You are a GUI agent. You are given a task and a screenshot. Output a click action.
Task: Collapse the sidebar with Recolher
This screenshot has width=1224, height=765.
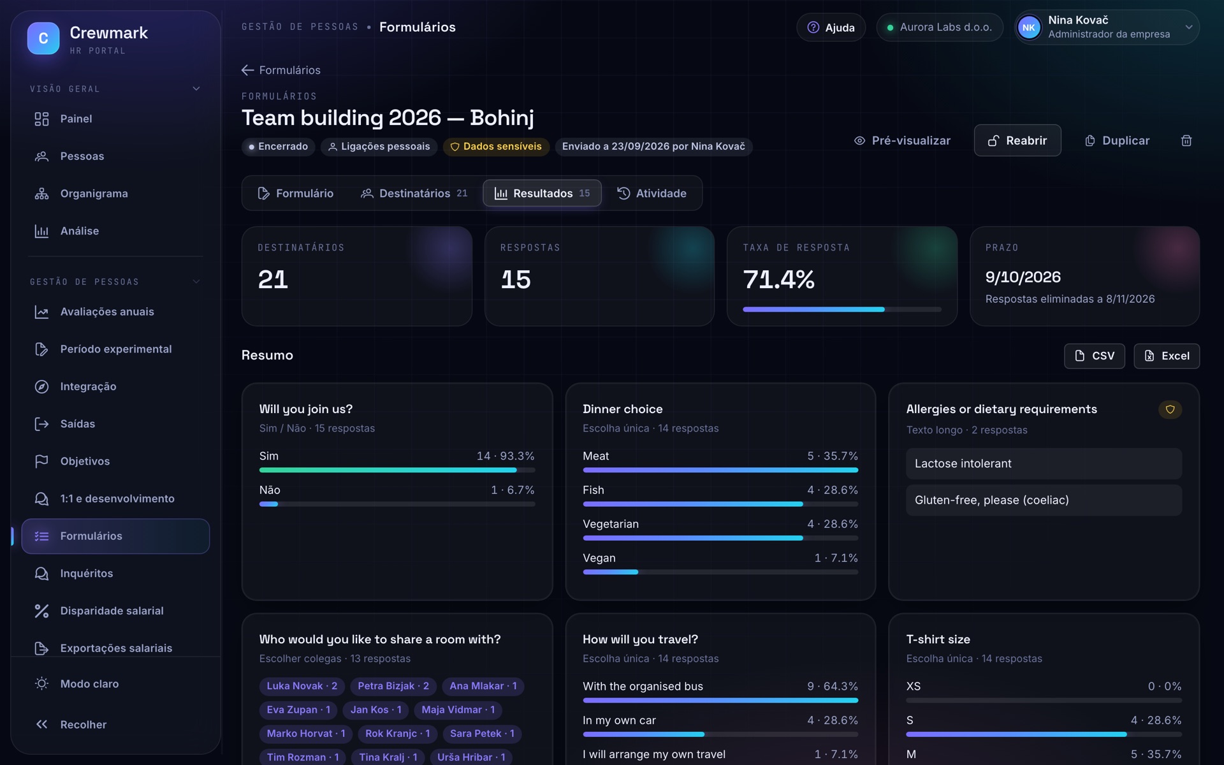[x=115, y=725]
